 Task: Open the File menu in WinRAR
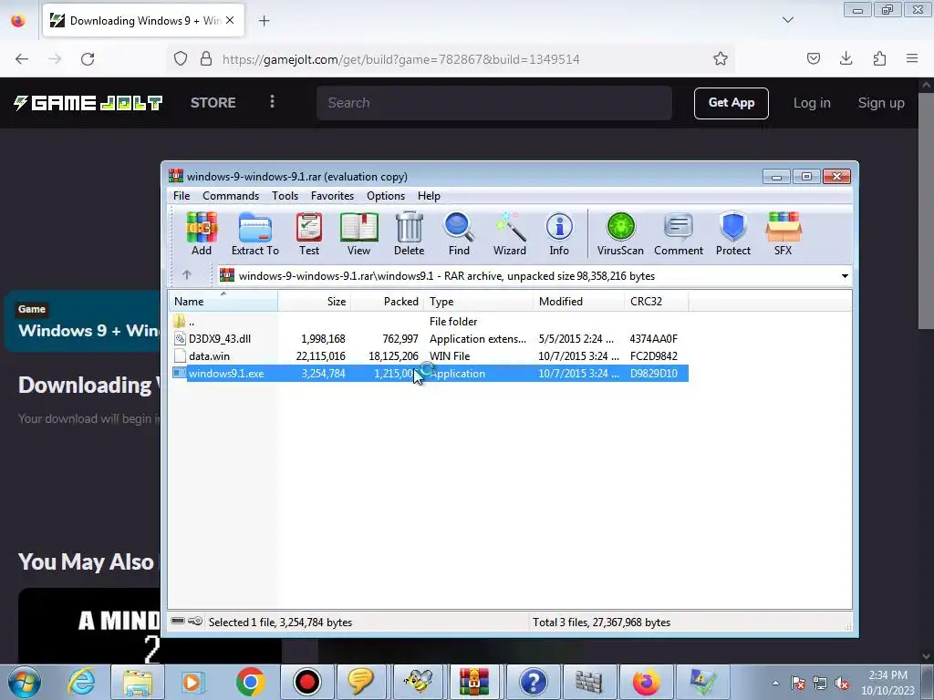click(182, 196)
